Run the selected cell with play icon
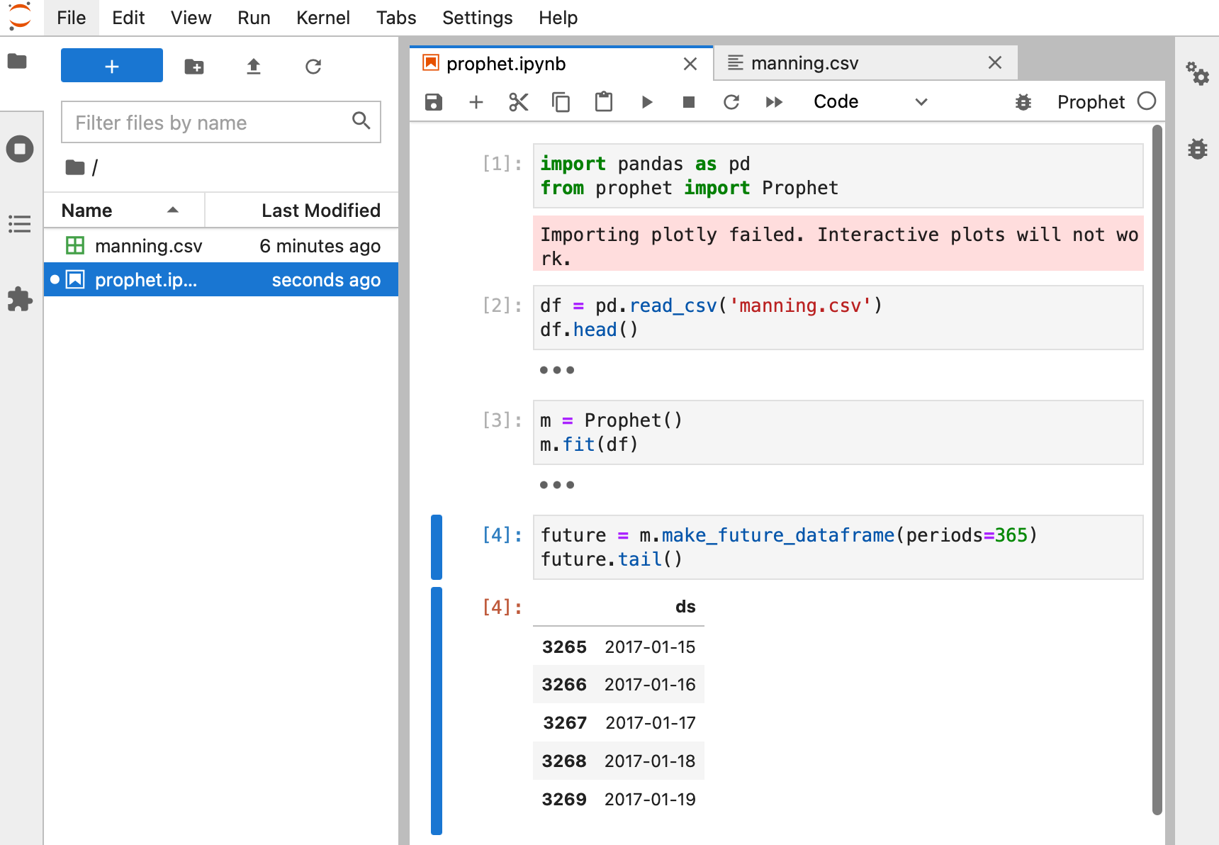 coord(646,102)
